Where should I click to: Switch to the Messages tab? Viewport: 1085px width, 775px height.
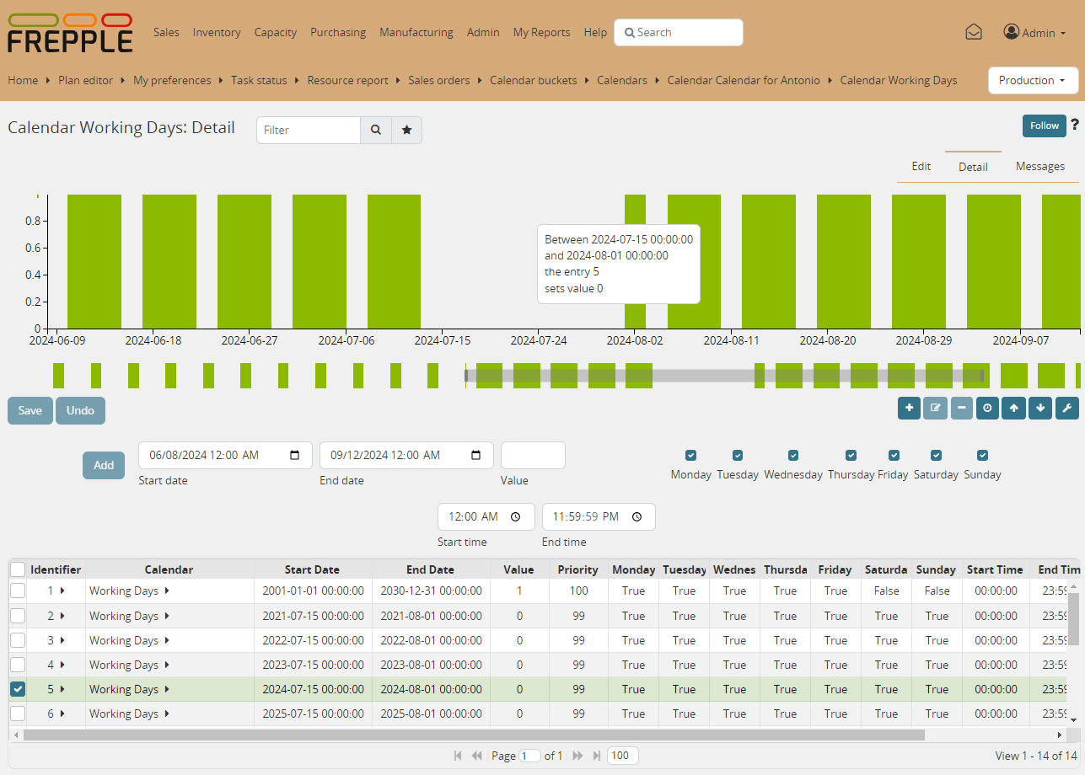[x=1039, y=166]
